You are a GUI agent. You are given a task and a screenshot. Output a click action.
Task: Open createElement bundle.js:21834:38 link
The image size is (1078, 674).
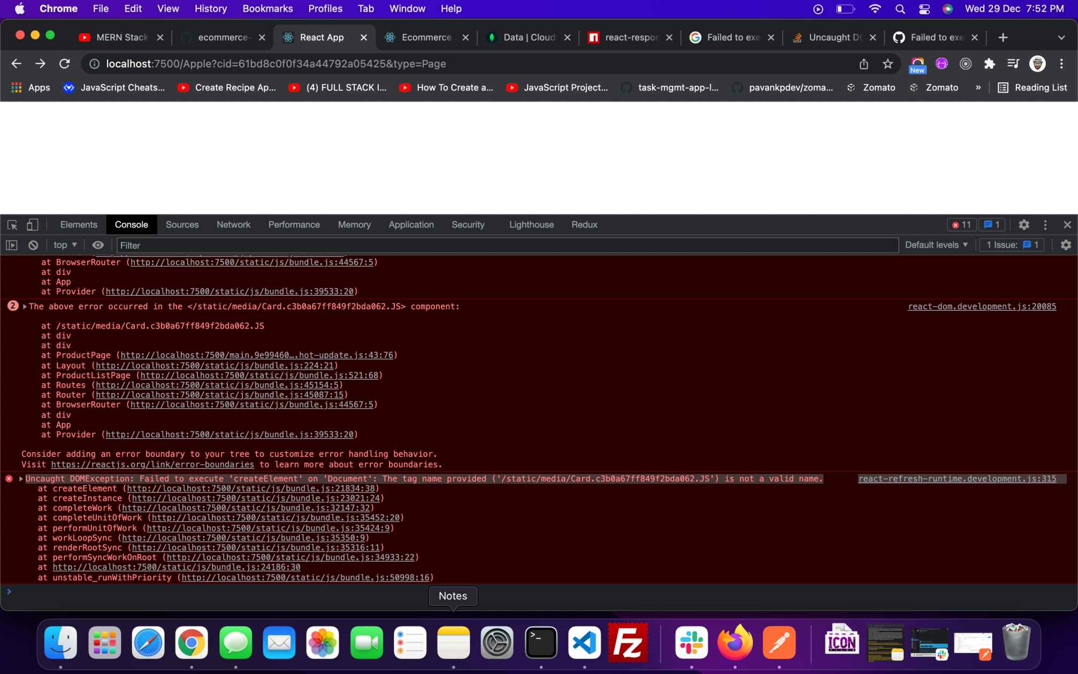[251, 488]
